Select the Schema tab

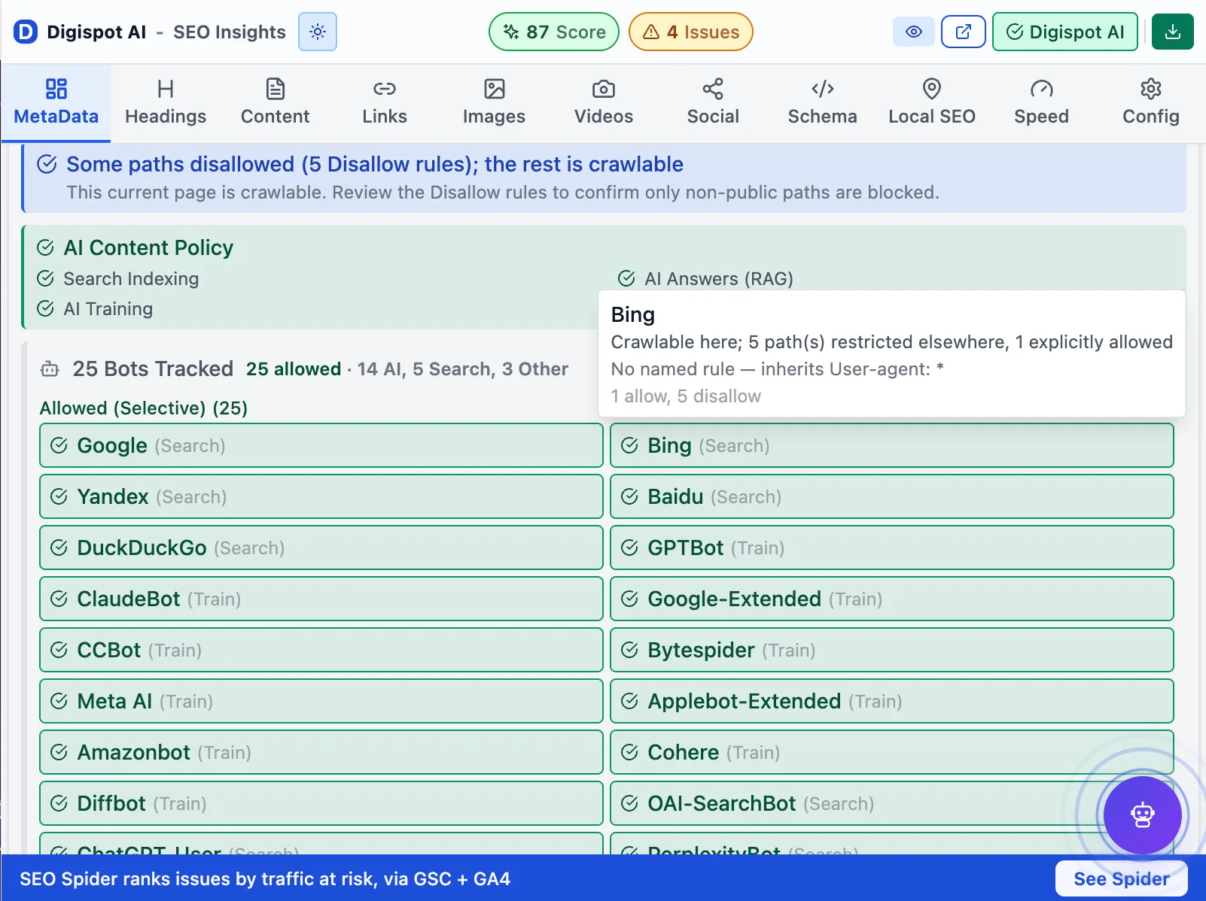pos(823,103)
